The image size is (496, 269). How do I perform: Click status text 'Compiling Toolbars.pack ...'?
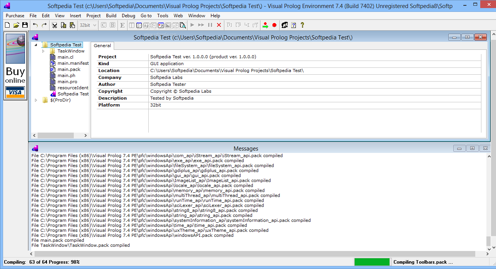[x=423, y=262]
